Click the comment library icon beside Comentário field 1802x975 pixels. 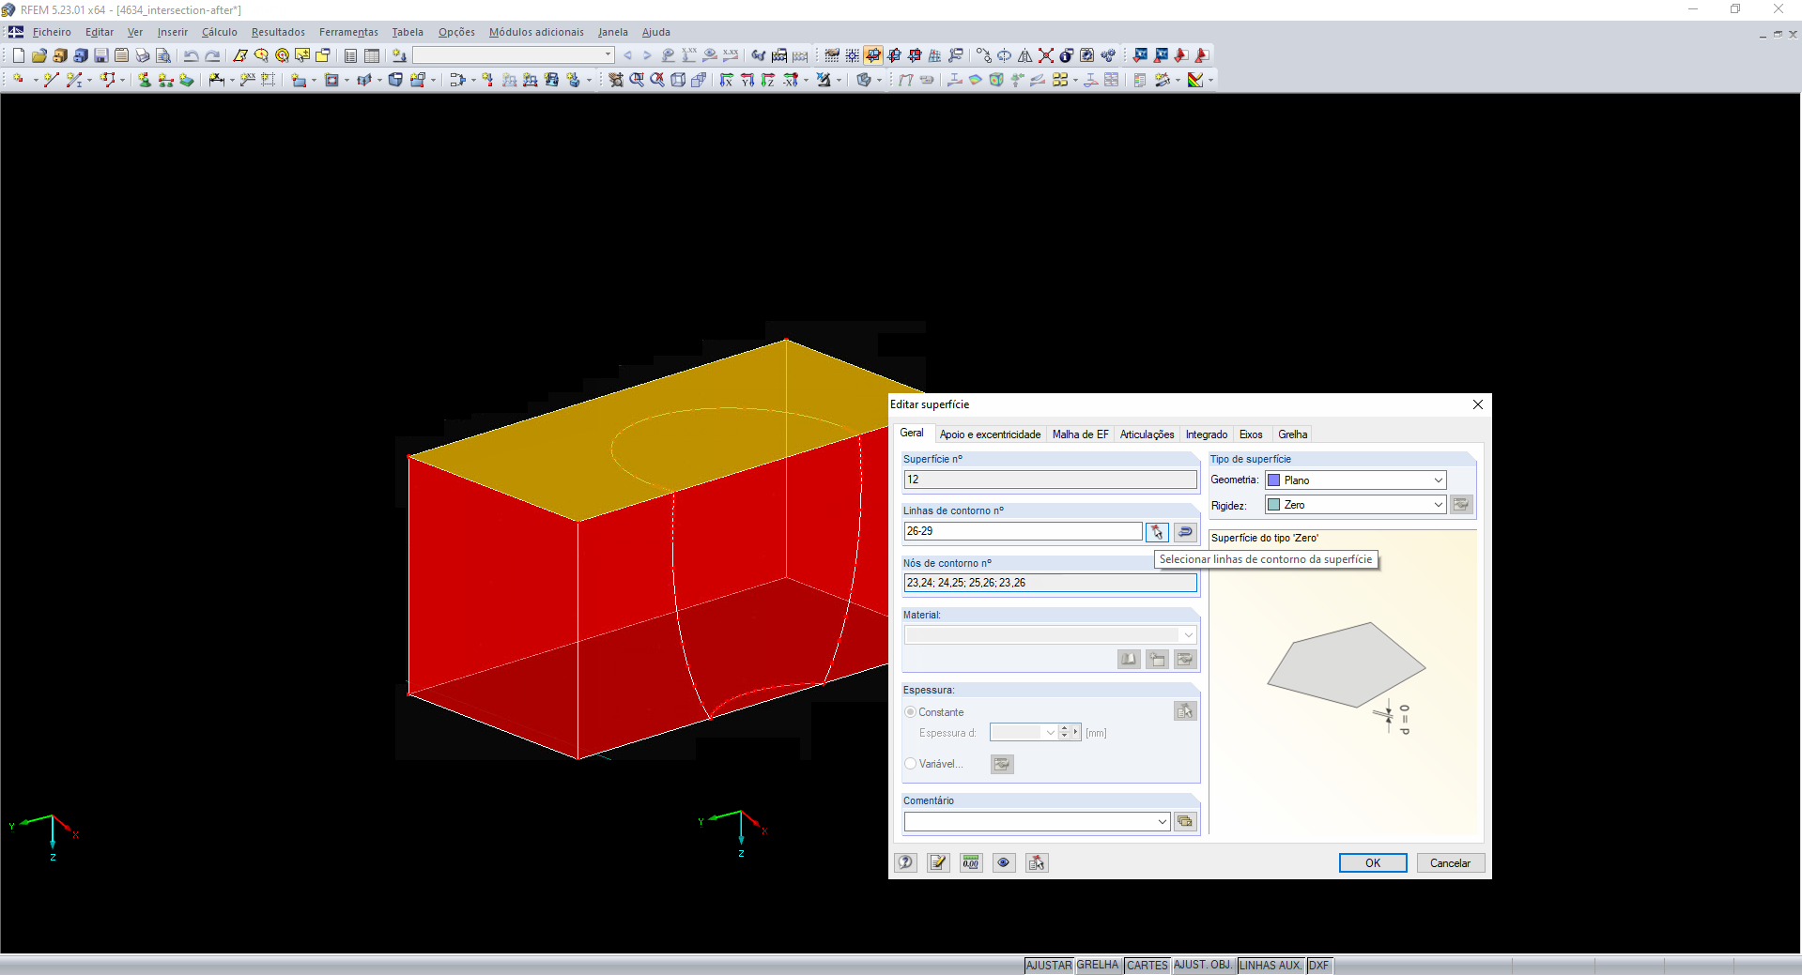(1185, 821)
